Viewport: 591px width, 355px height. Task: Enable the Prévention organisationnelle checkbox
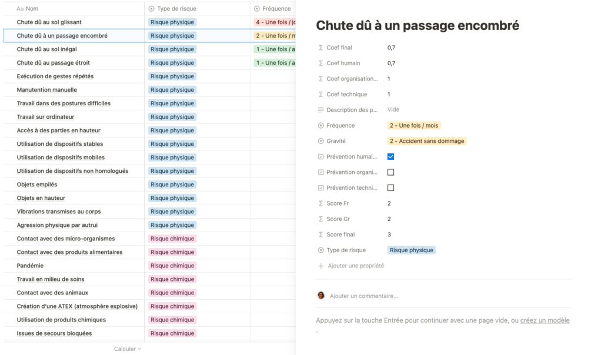point(390,172)
